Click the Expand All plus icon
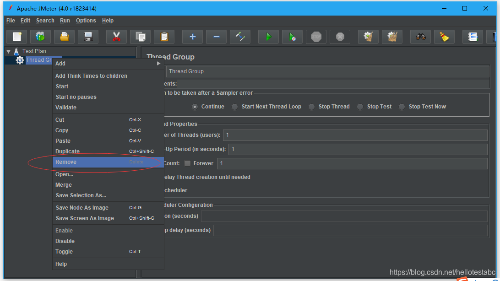Screen dimensions: 500x281 pyautogui.click(x=193, y=37)
